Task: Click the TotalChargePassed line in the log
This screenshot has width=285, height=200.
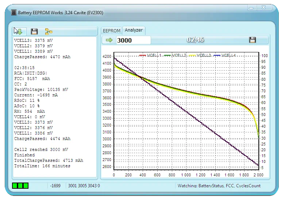Action: point(49,160)
